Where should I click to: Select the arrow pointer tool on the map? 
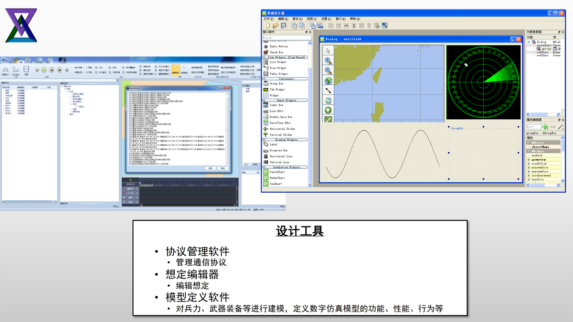pos(328,51)
